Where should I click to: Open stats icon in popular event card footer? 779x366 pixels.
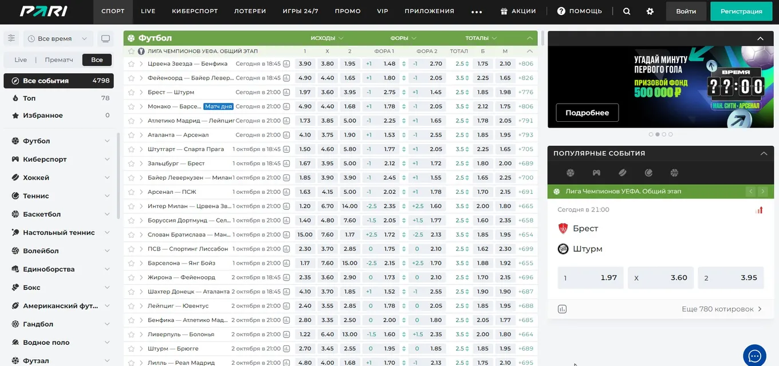562,309
